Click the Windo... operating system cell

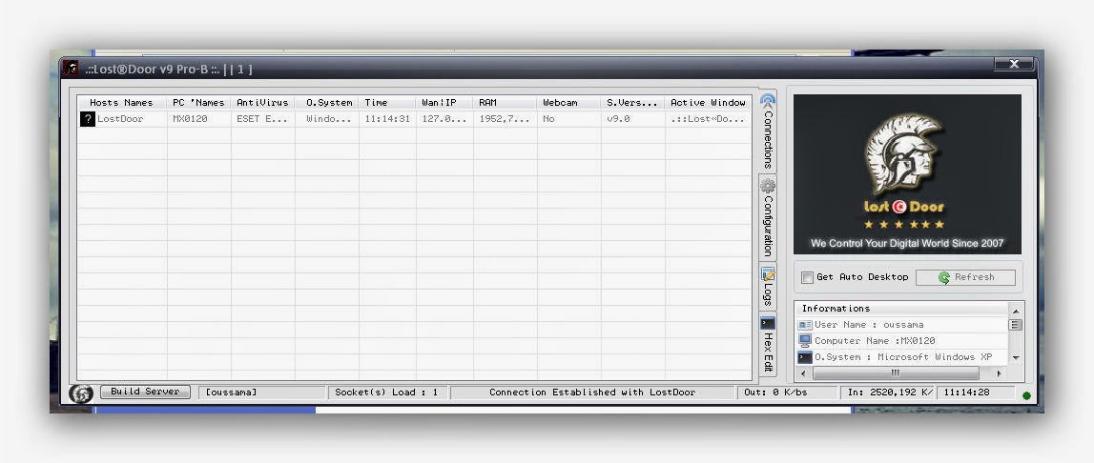(329, 119)
